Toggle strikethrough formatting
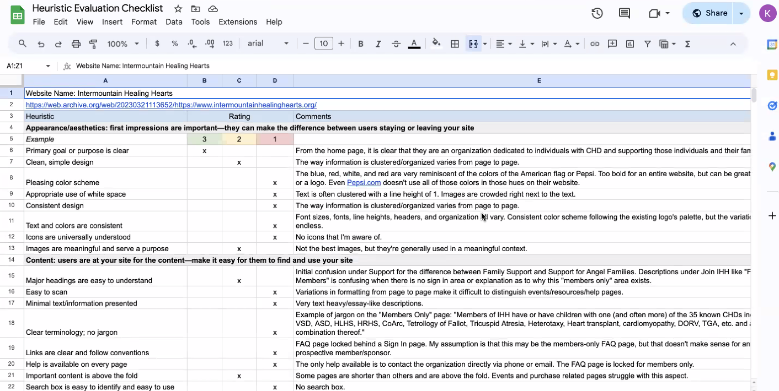The image size is (779, 391). coord(396,44)
